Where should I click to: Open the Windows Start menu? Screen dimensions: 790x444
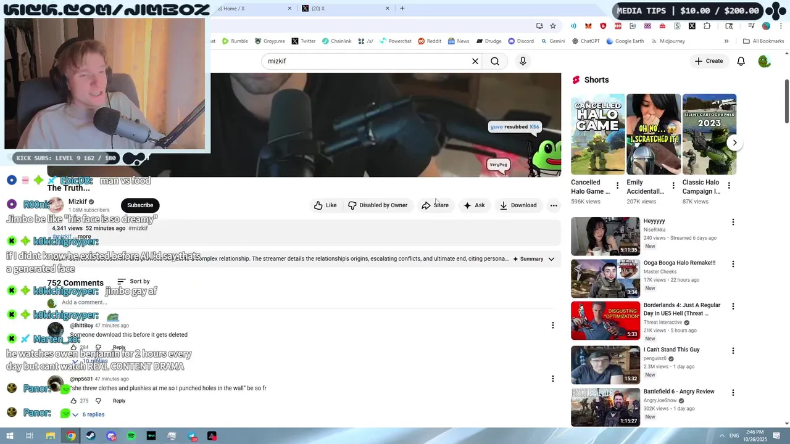(9, 436)
